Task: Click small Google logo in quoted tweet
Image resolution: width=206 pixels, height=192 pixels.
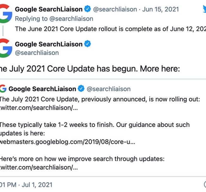Action: point(3,89)
